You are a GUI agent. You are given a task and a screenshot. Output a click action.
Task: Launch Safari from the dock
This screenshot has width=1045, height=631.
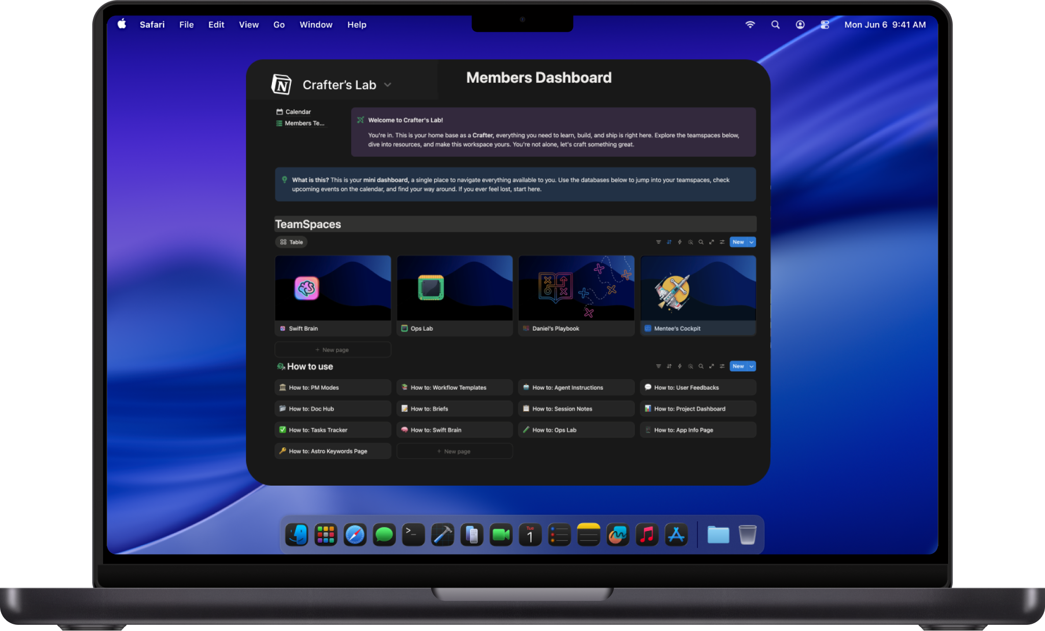click(355, 535)
